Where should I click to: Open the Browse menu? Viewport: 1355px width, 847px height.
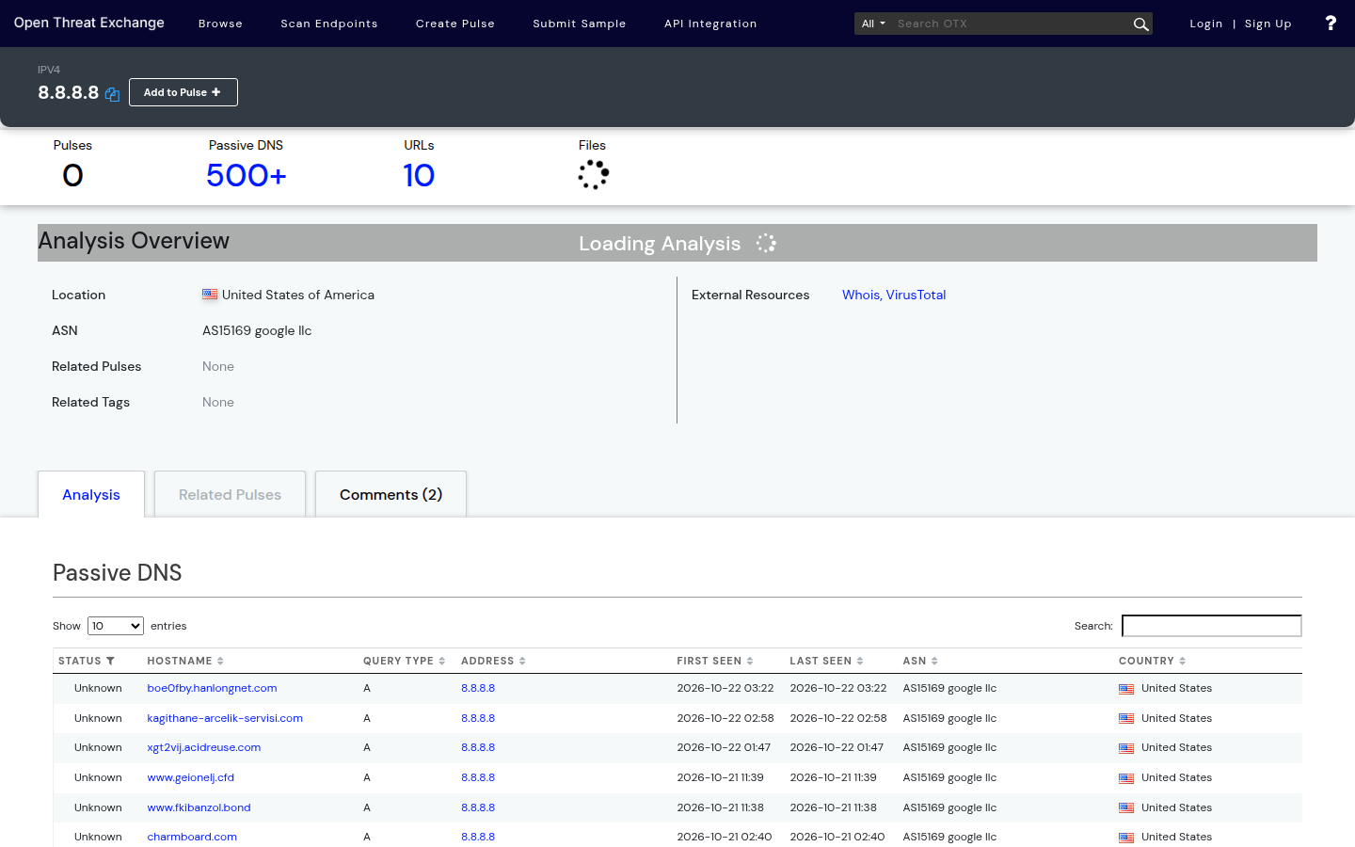220,24
